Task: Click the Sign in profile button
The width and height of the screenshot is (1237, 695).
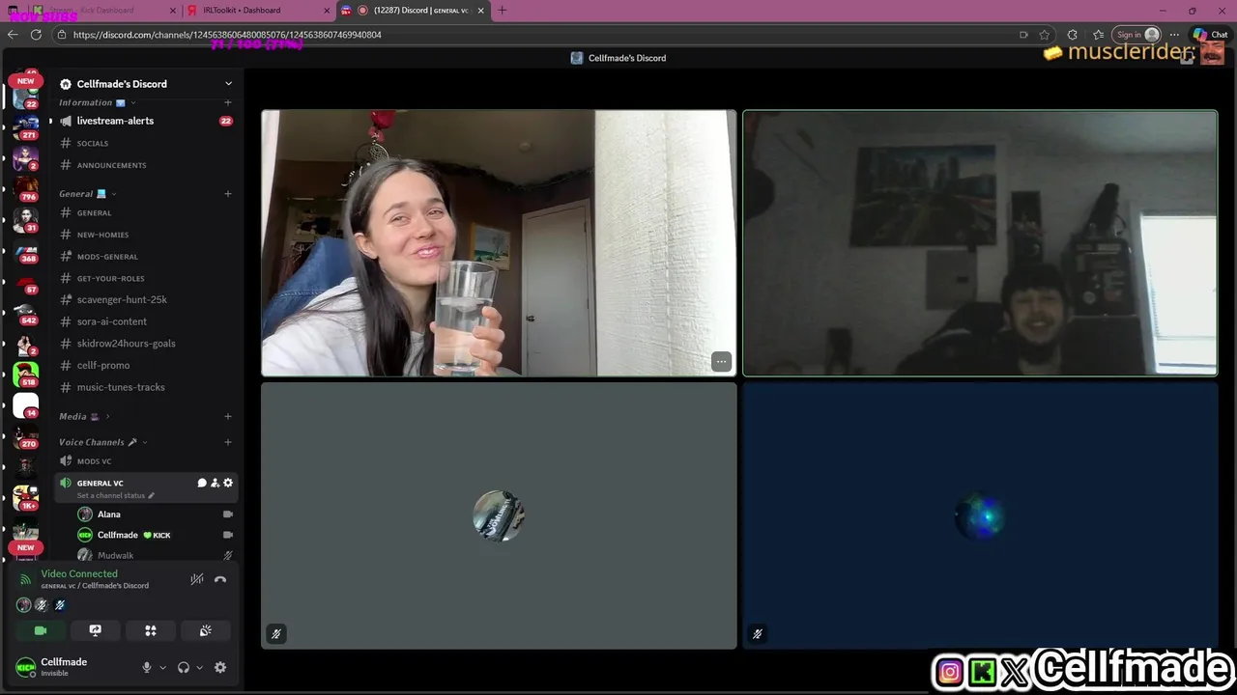Action: [x=1136, y=35]
